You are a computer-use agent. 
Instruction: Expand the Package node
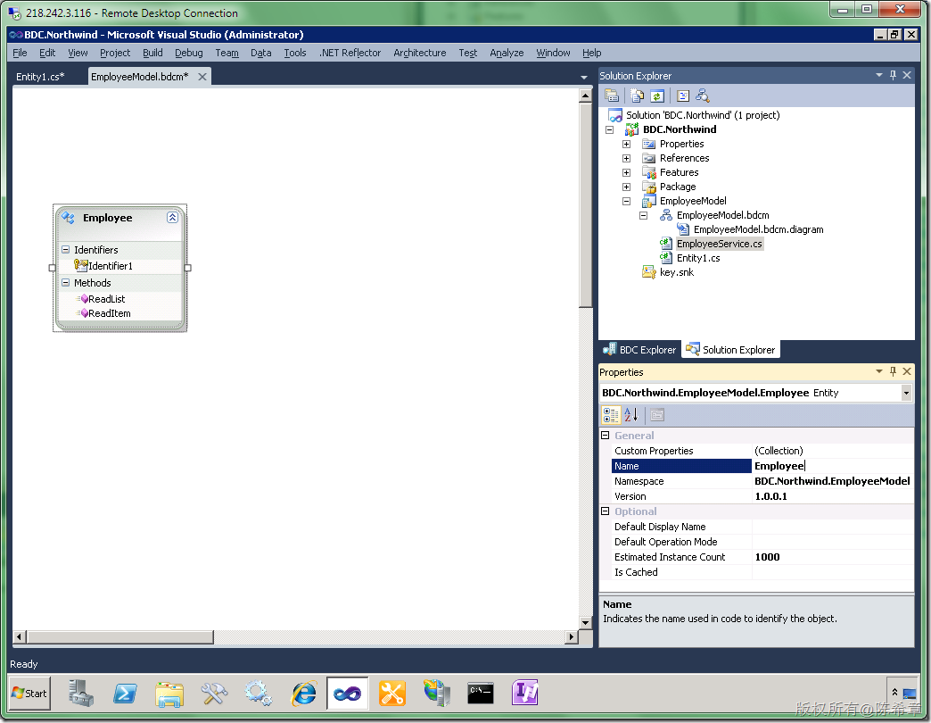tap(626, 187)
